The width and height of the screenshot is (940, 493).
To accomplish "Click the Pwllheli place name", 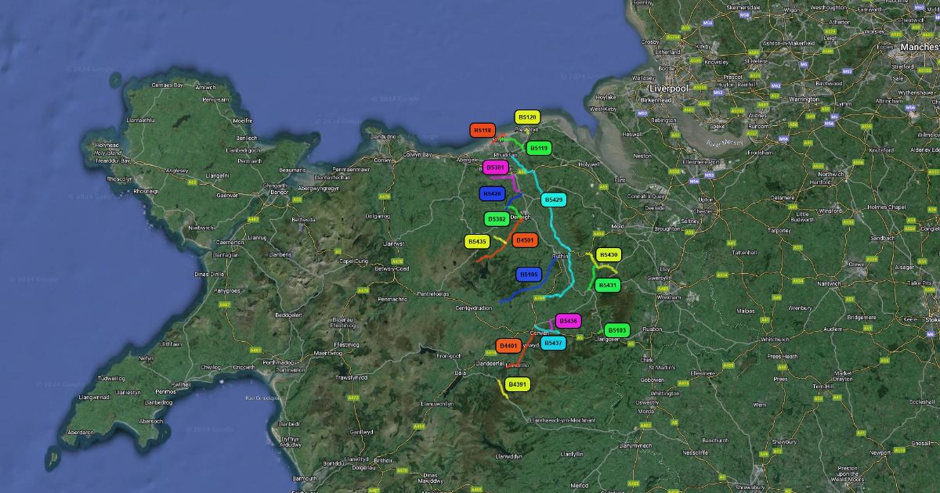I will tap(181, 385).
